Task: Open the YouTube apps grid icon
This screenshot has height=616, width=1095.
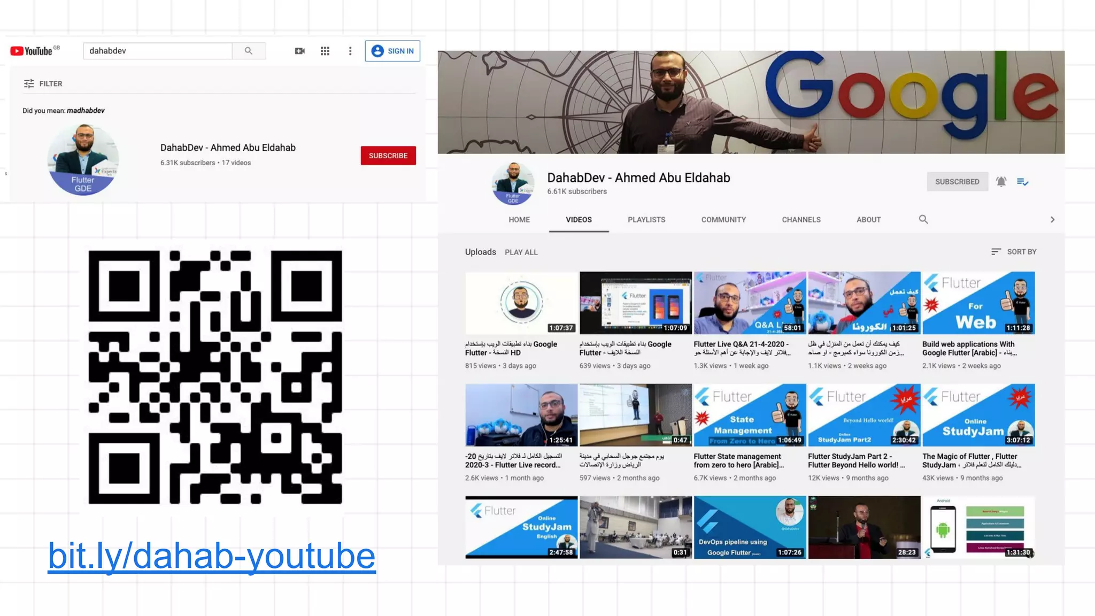Action: (325, 51)
